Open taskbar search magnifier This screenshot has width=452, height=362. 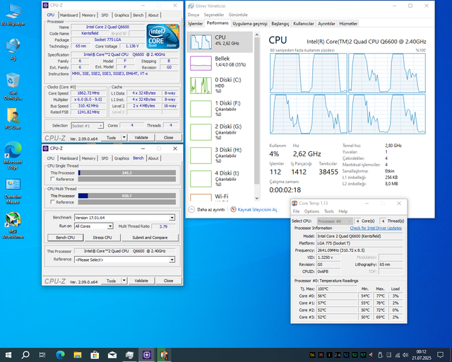click(25, 355)
